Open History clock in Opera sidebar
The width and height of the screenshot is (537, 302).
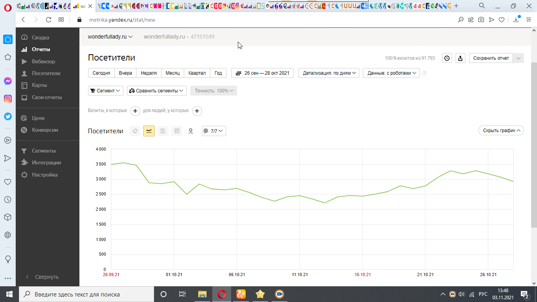tap(7, 200)
